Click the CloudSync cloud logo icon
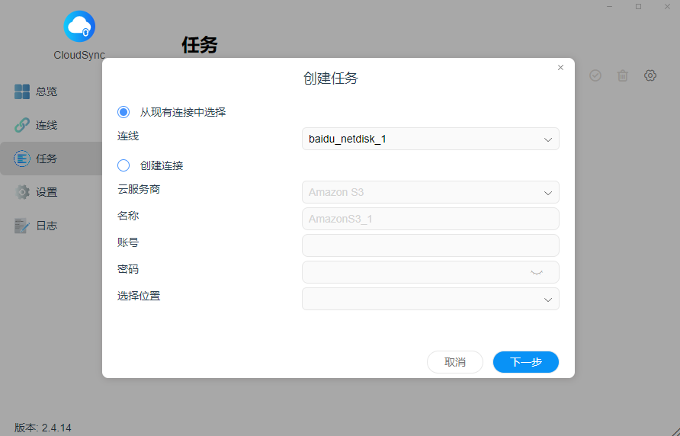The image size is (680, 436). pos(79,27)
